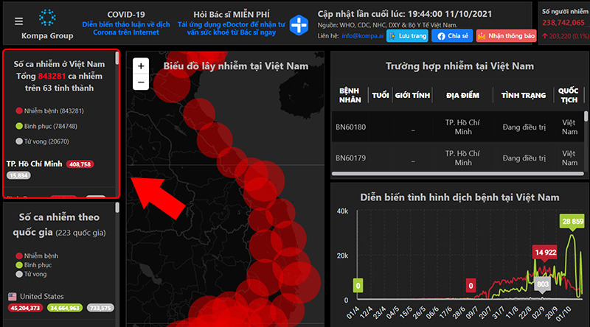Click the 14 922 chart data label
Screen dimensions: 590x327
coord(545,252)
